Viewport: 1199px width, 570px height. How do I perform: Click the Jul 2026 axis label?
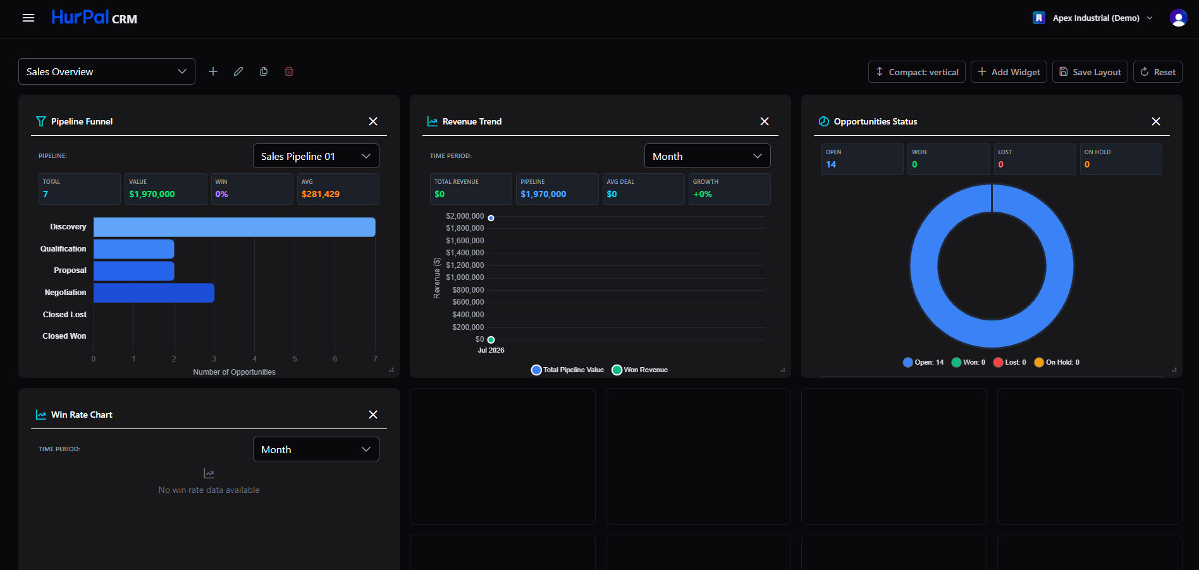[491, 350]
